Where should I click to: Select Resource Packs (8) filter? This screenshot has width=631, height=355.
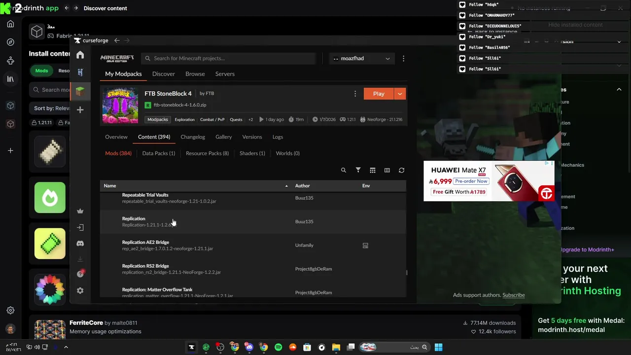click(207, 153)
